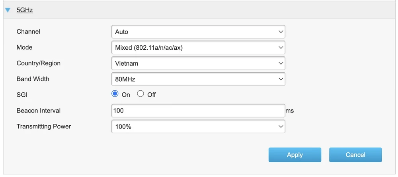Click the SGI field label
The image size is (398, 177).
tap(22, 95)
